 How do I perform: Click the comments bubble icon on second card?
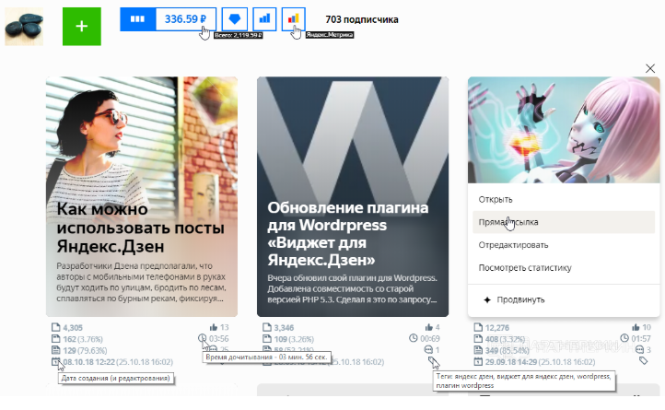coord(428,350)
